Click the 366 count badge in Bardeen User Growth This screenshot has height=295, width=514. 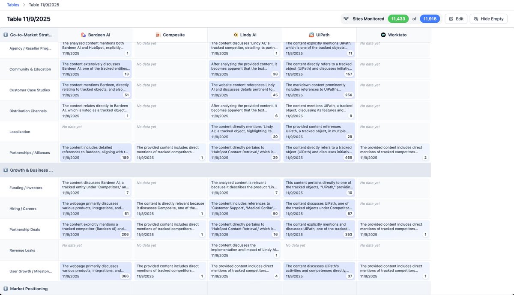[x=125, y=276]
